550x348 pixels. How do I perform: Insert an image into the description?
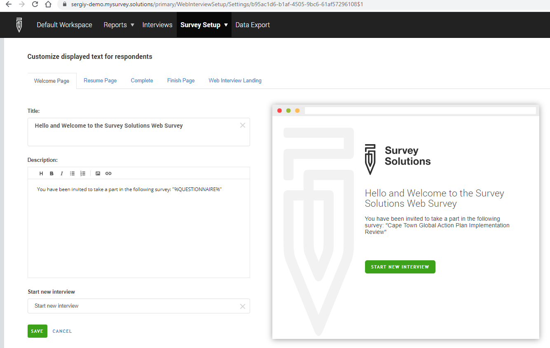click(98, 173)
